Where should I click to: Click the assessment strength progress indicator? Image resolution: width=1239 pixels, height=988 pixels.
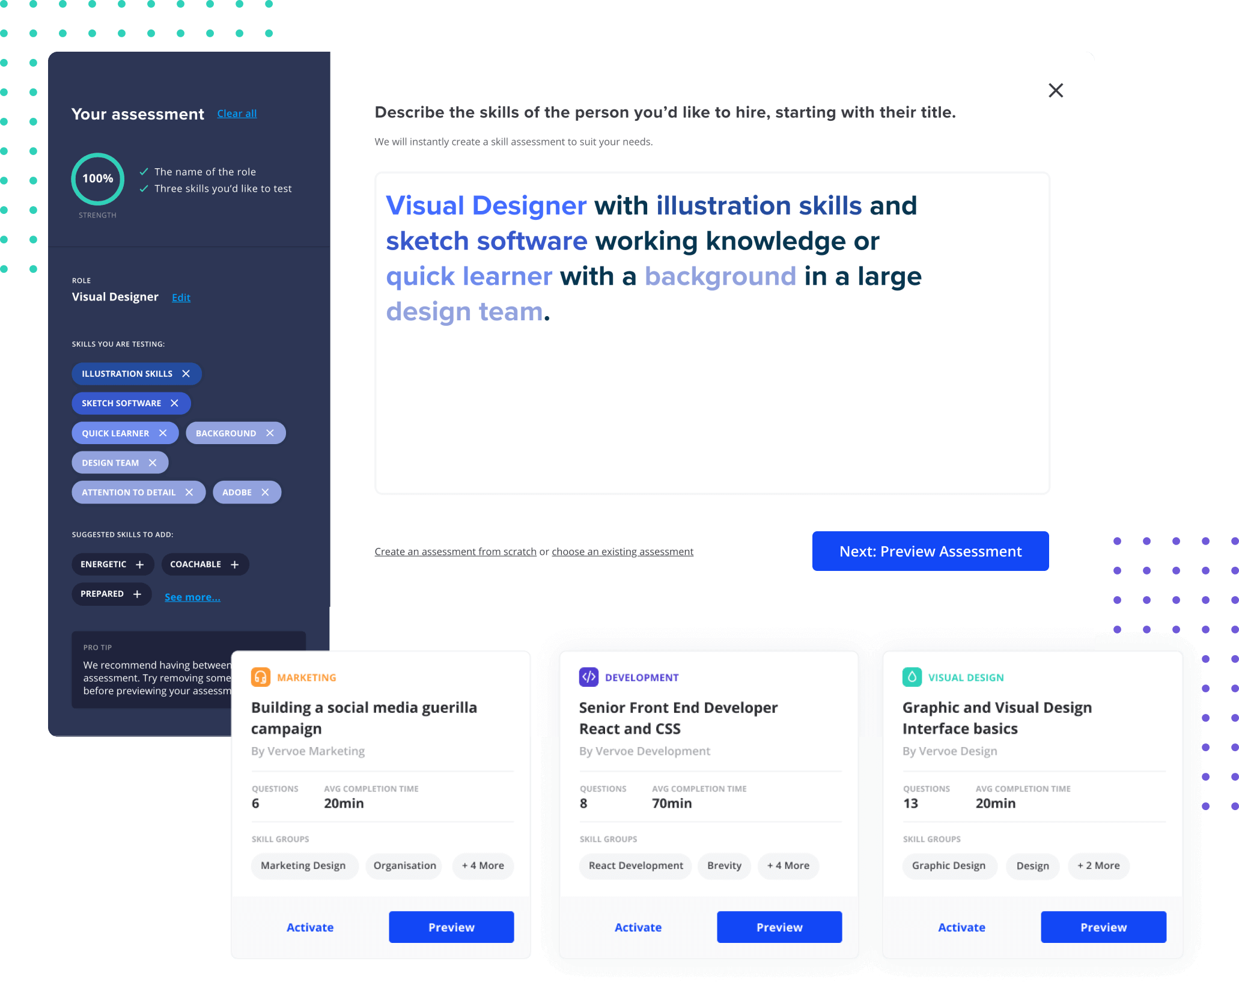tap(98, 180)
